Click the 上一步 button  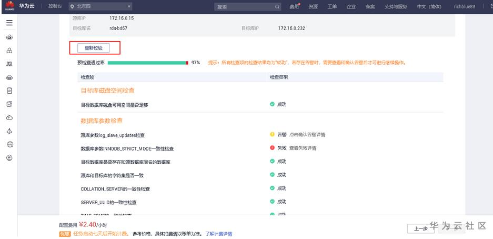[420, 228]
